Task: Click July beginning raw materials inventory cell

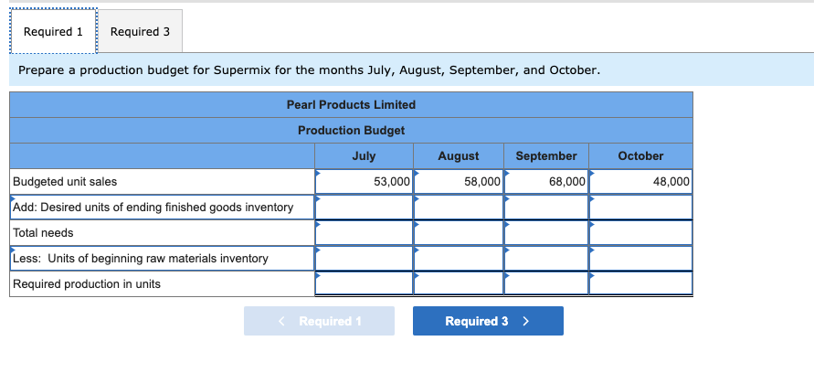Action: [x=365, y=259]
